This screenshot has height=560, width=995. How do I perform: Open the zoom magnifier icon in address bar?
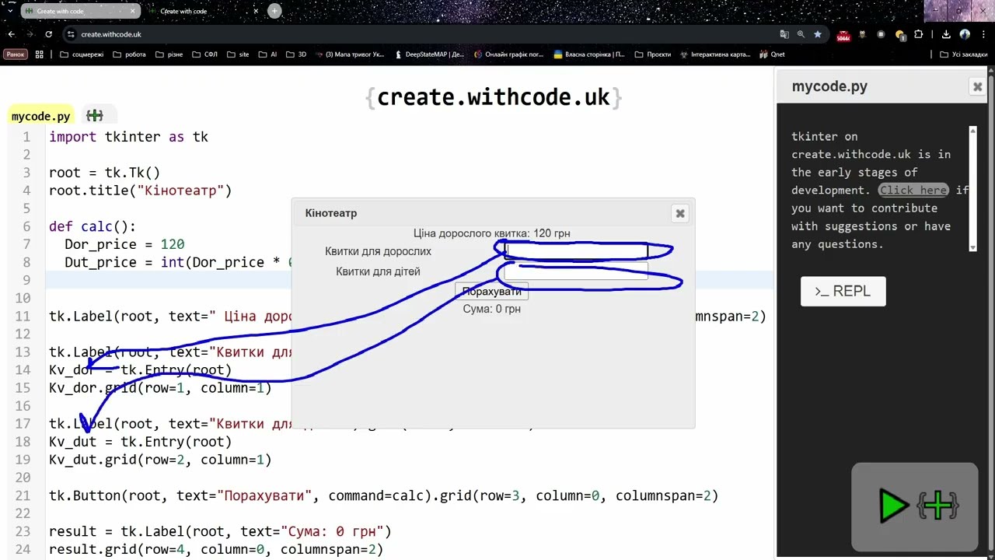coord(801,34)
